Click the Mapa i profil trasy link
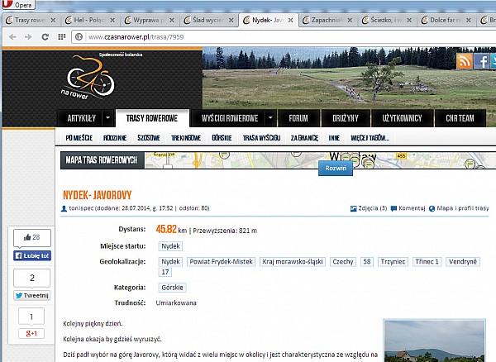The image size is (496, 362). pos(465,207)
